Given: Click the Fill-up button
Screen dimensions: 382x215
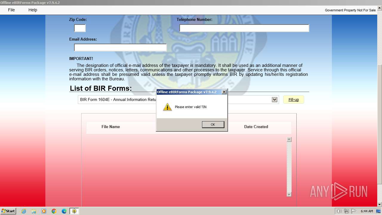Looking at the screenshot, I should [x=294, y=99].
